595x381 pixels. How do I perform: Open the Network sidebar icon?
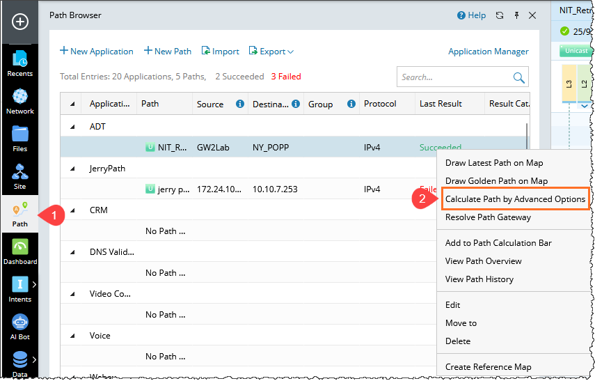[x=19, y=101]
